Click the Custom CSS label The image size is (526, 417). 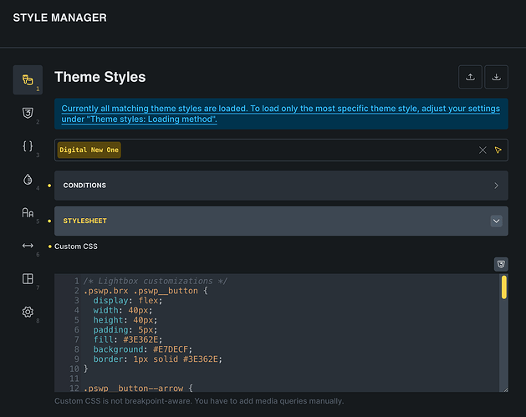click(76, 247)
